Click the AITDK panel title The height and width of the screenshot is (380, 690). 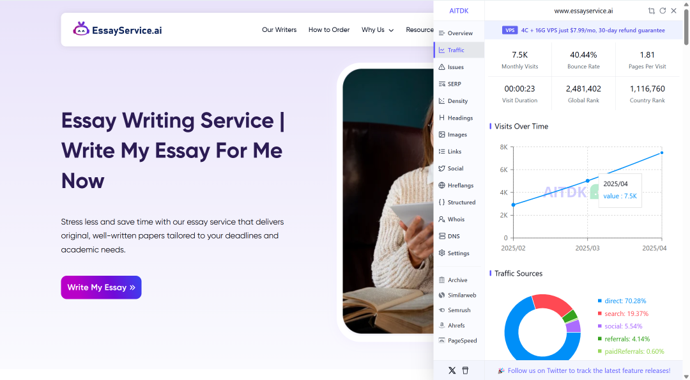coord(459,11)
